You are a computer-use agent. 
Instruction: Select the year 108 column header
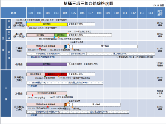[99, 13]
